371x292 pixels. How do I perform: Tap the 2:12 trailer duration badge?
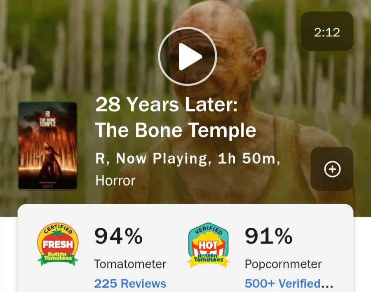tap(327, 31)
